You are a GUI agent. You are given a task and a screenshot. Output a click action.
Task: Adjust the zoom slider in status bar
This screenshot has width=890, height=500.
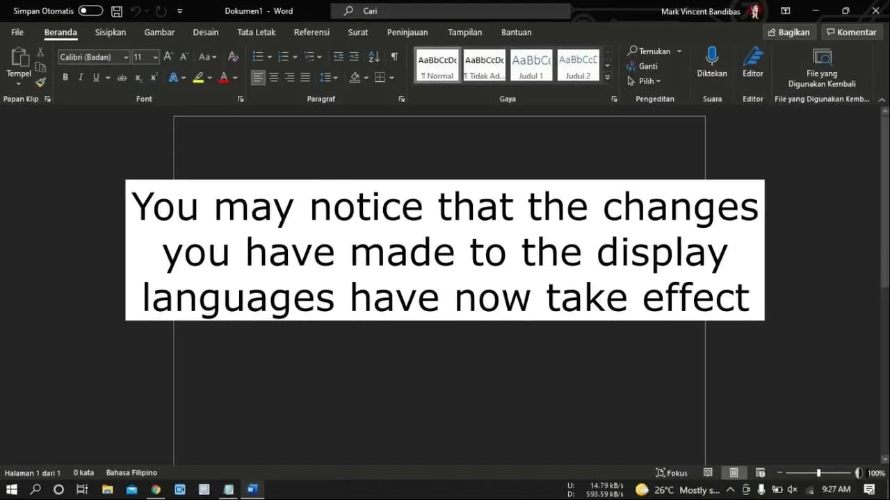818,473
